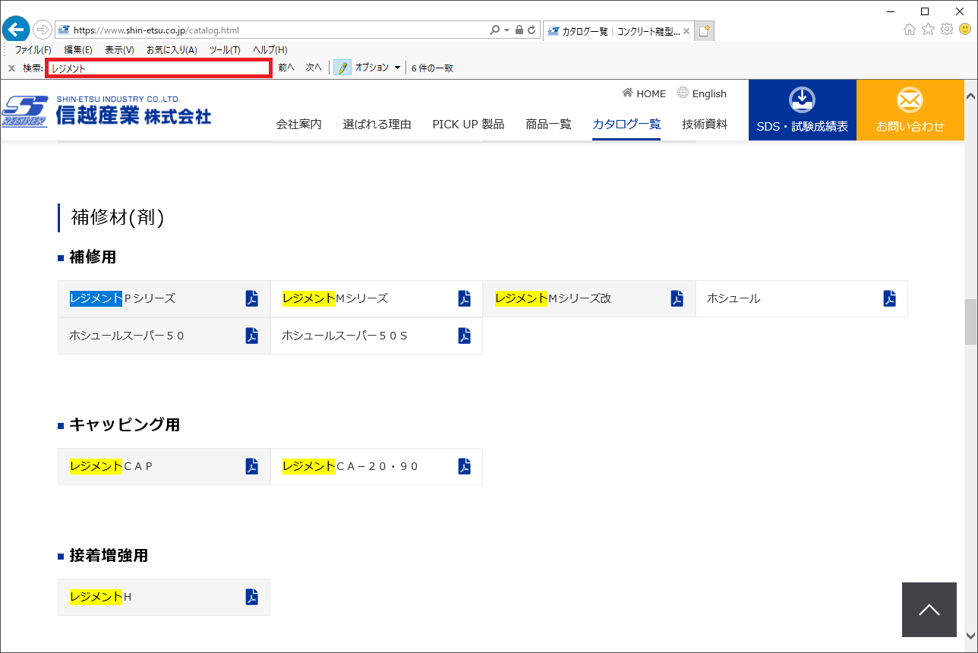This screenshot has width=978, height=653.
Task: Open PDF icon for レジメントＣＡ－２０・９０
Action: [x=465, y=466]
